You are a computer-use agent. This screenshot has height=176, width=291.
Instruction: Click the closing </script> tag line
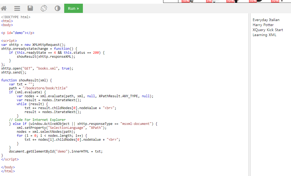pos(10,159)
